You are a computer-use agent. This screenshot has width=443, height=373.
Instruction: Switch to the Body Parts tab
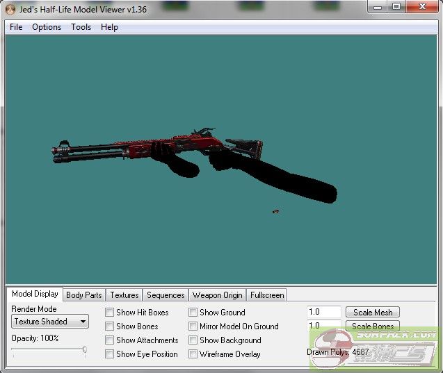[x=83, y=295]
